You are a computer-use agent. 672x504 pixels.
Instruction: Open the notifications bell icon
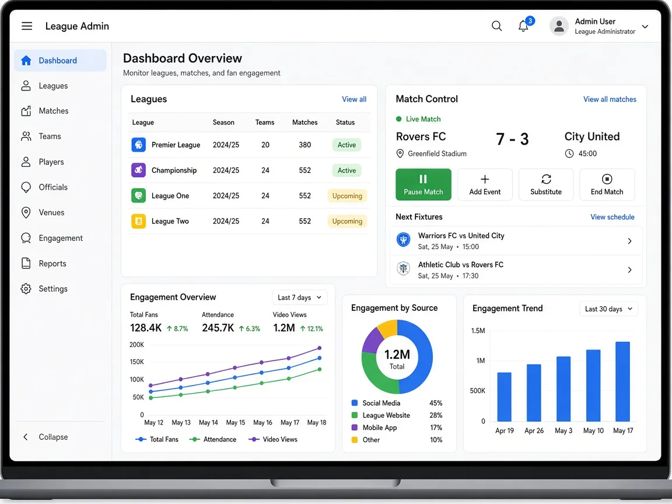coord(523,26)
